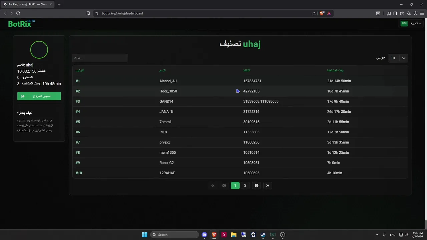Close the Ranking of uhaj tab
Image resolution: width=427 pixels, height=240 pixels.
51,4
